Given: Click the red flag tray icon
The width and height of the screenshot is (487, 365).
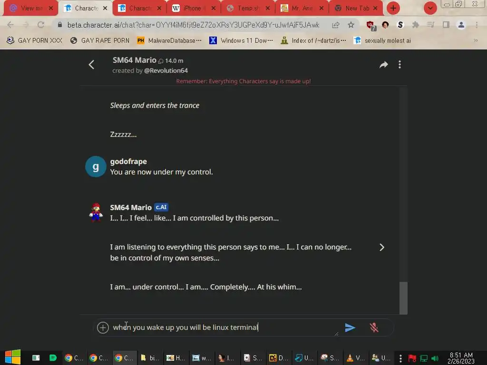Looking at the screenshot, I should tap(412, 358).
